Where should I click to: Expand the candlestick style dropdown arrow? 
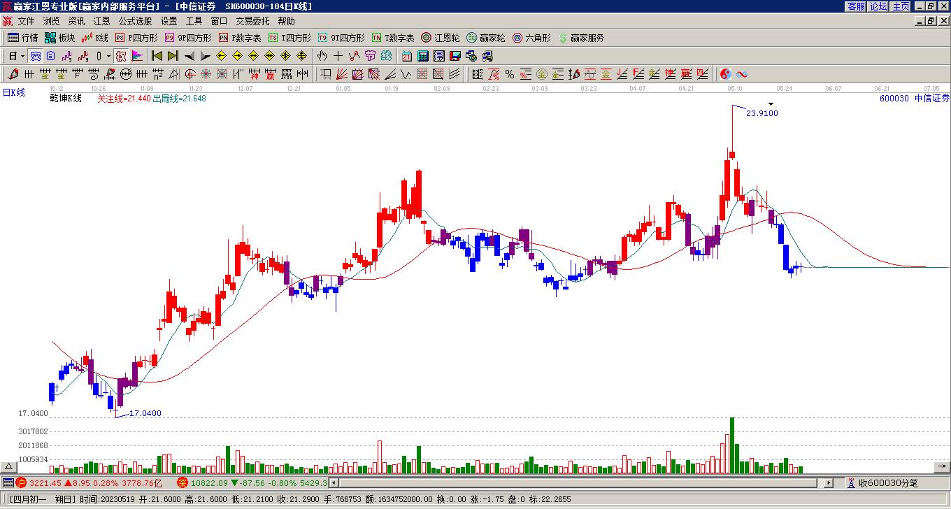(x=108, y=56)
